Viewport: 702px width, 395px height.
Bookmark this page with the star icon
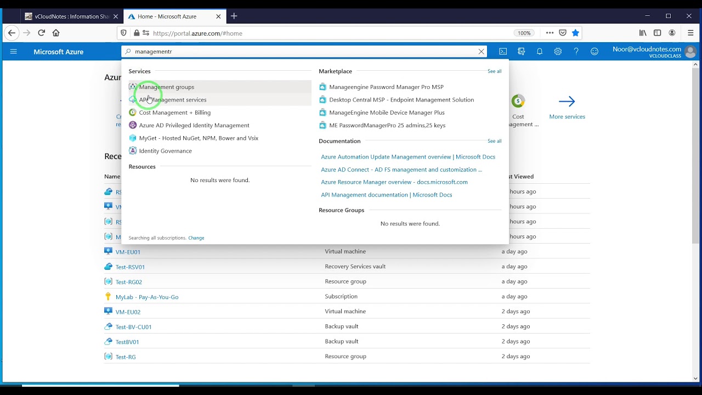tap(575, 33)
